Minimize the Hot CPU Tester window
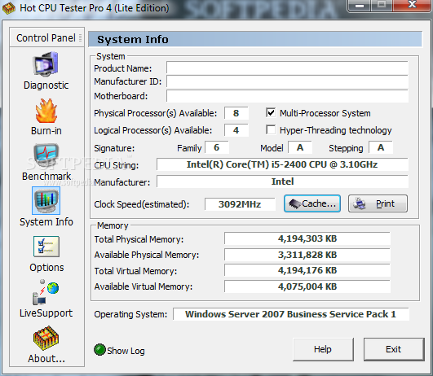 click(x=360, y=5)
